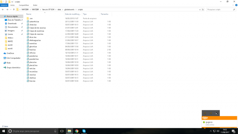This screenshot has width=238, height=134.
Task: Open Lixeira in sidebar
Action: [10, 34]
